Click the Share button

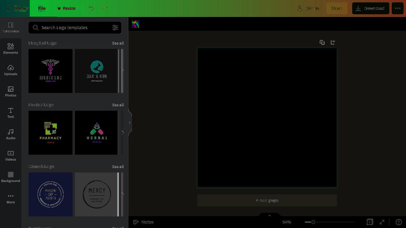[x=337, y=8]
